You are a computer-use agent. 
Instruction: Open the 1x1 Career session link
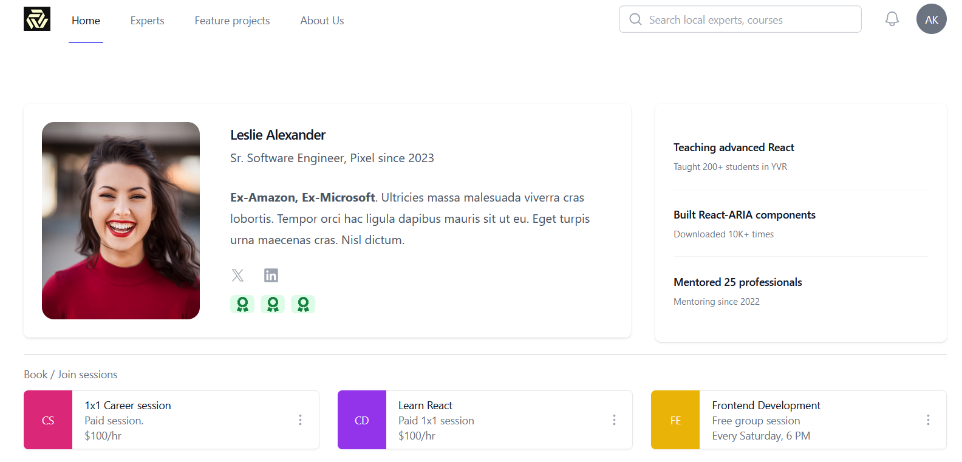(128, 406)
